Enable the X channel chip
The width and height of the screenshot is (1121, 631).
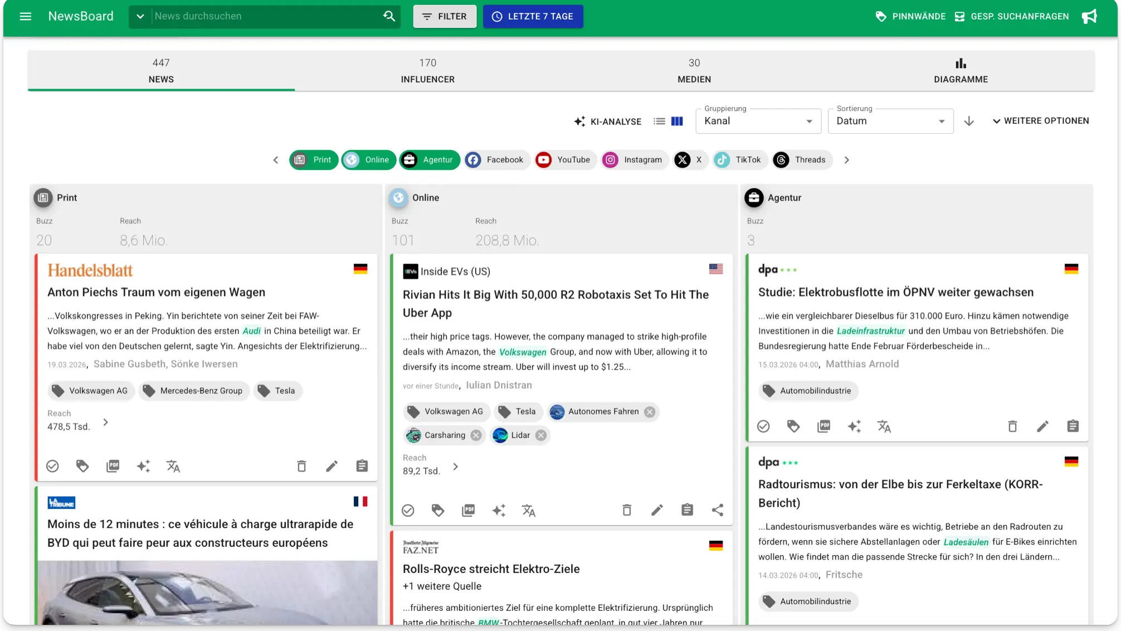tap(690, 160)
